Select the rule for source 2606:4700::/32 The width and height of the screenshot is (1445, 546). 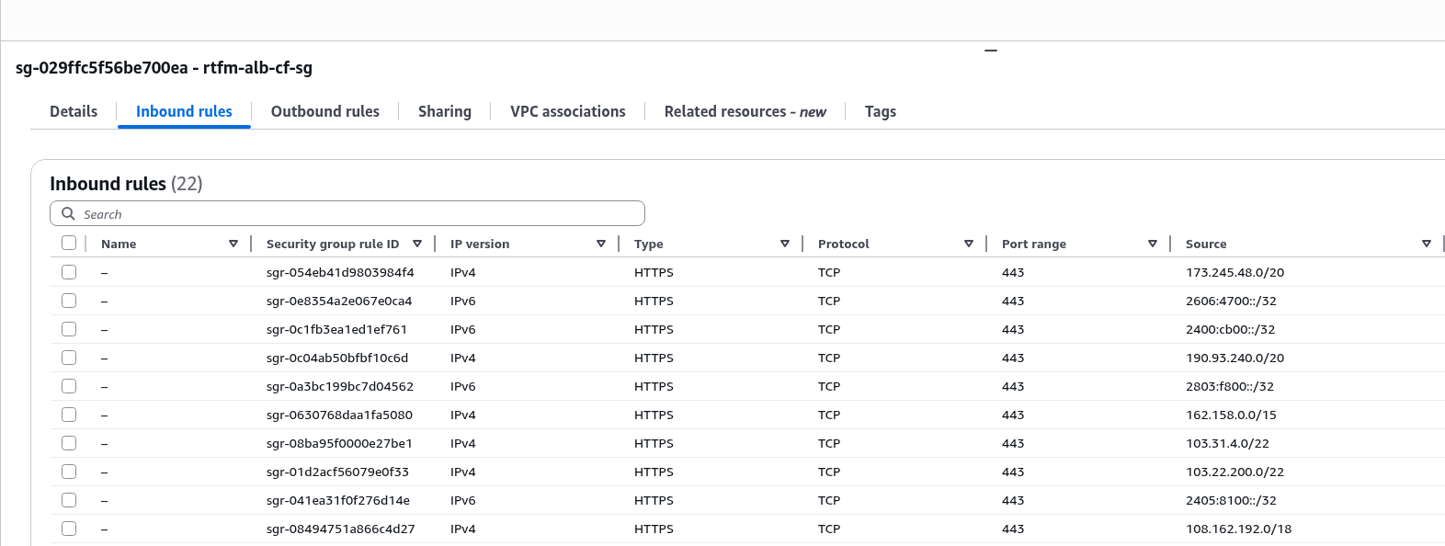point(69,301)
